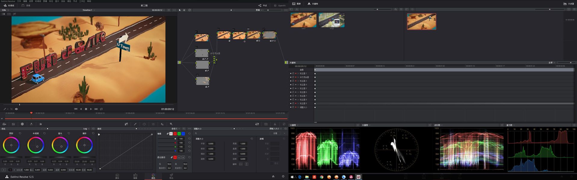This screenshot has height=180, width=577.
Task: Open the 全部 keyframe filter dropdown
Action: pos(552,63)
